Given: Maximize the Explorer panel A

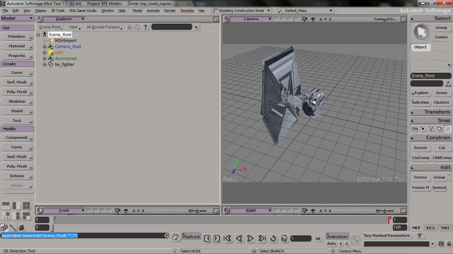Looking at the screenshot, I should pyautogui.click(x=215, y=19).
